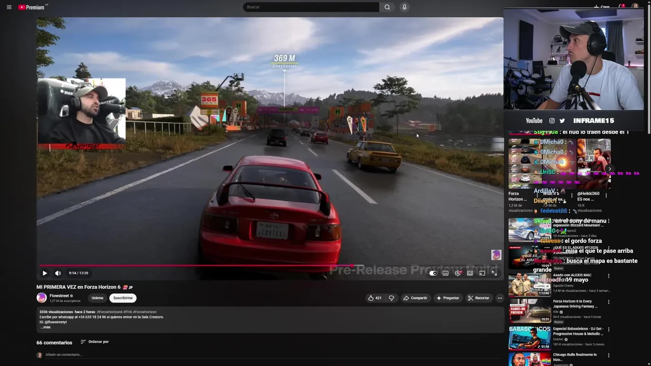Open the Flowstreet channel avatar
The height and width of the screenshot is (366, 651).
[x=42, y=298]
